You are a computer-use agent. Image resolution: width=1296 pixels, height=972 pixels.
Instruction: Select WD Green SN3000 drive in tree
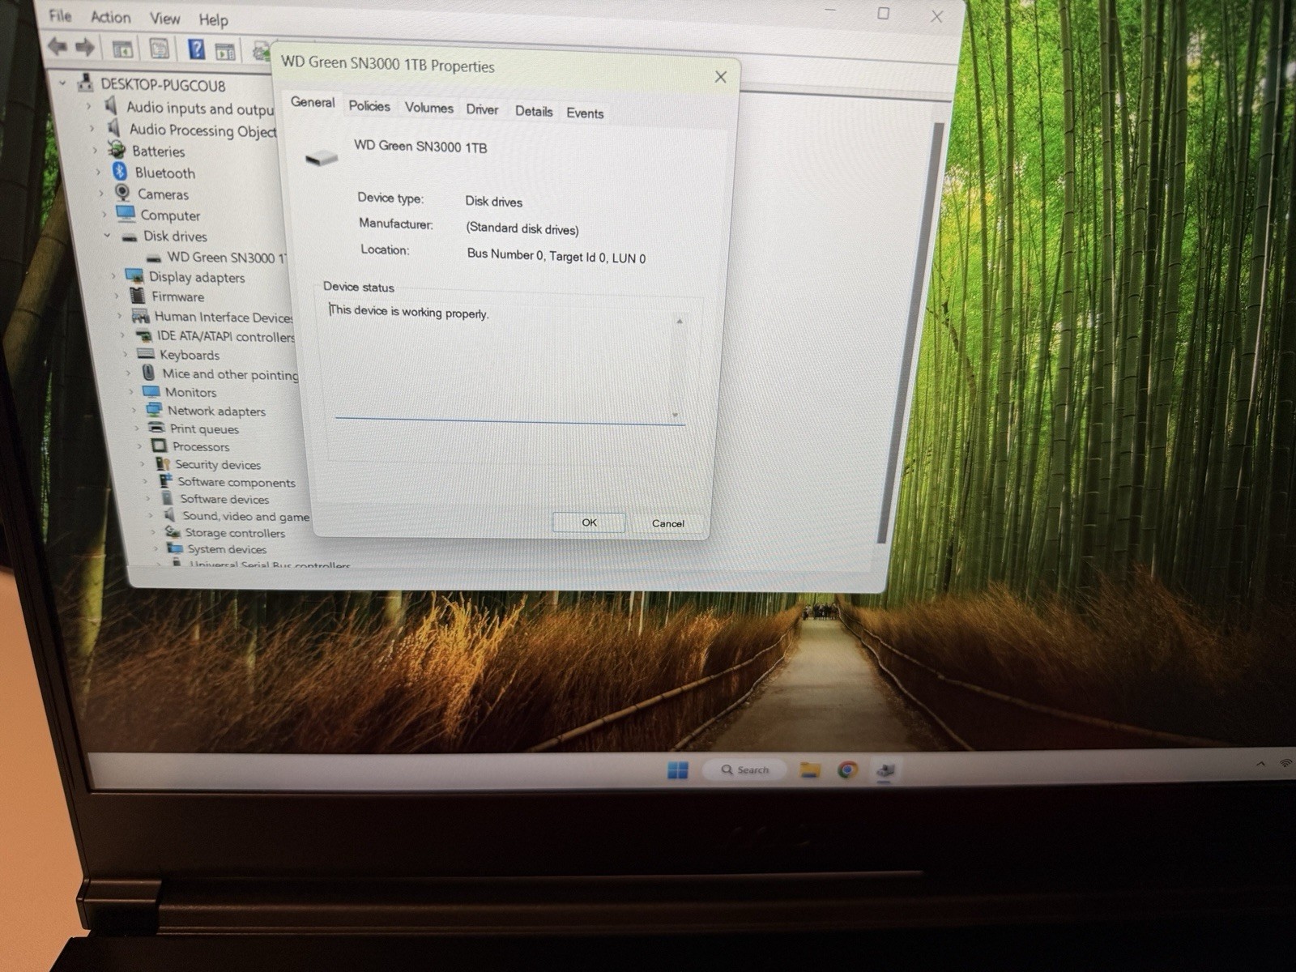tap(216, 258)
